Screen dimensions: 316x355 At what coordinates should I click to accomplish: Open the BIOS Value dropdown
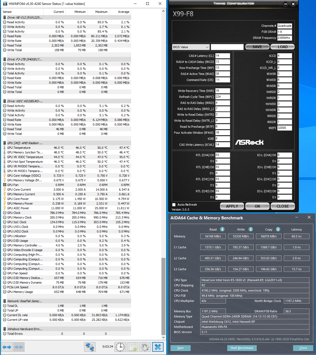(191, 47)
